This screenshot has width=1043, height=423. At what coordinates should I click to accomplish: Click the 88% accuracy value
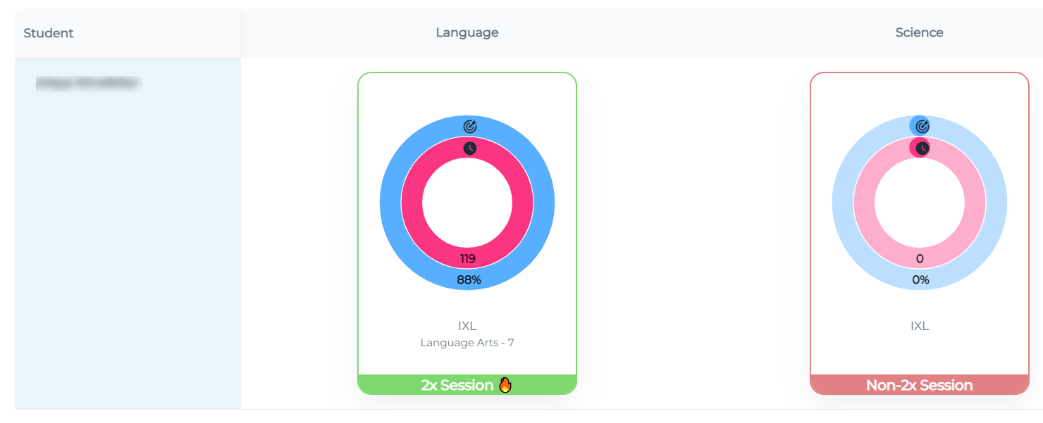pos(469,279)
